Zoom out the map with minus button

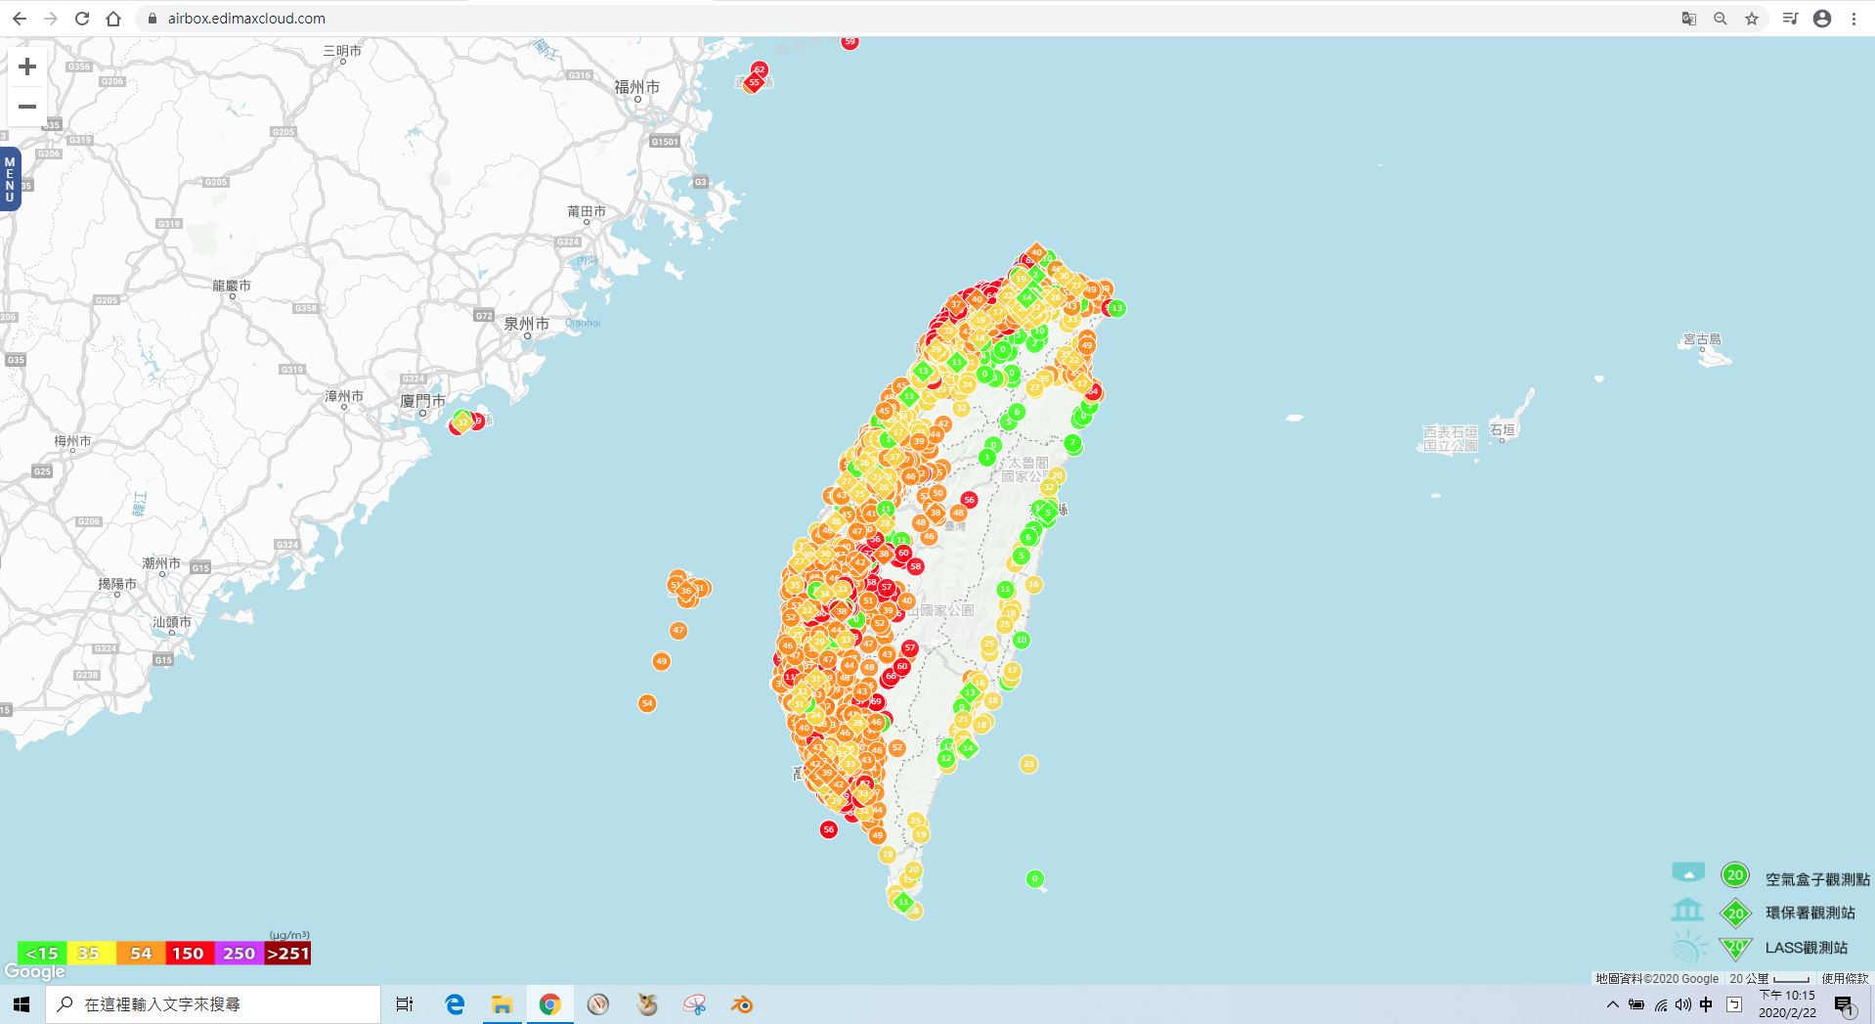click(27, 107)
